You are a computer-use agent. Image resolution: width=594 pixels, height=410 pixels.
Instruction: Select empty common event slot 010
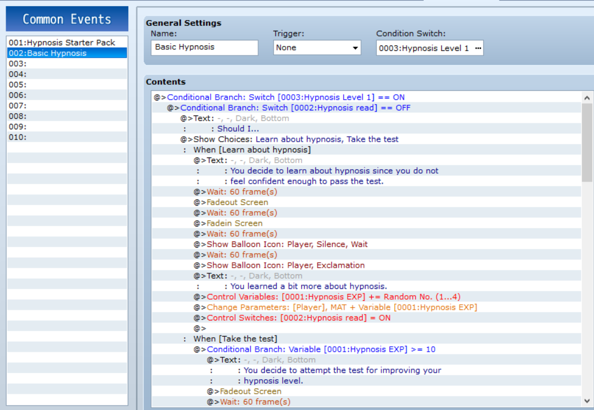(67, 137)
